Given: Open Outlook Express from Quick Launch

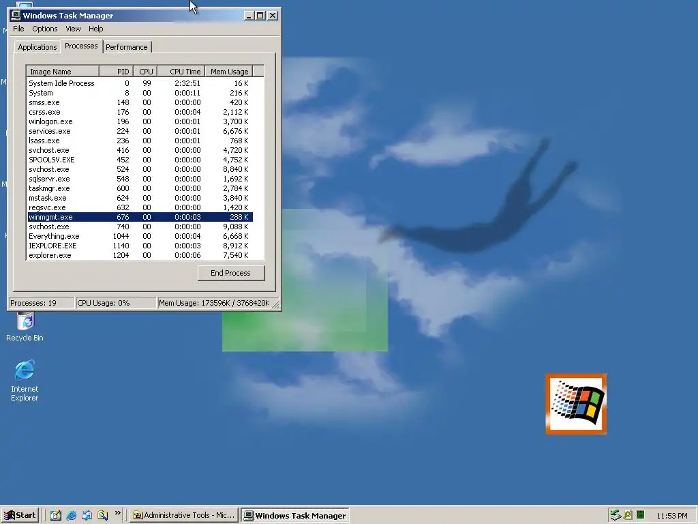Looking at the screenshot, I should (87, 516).
